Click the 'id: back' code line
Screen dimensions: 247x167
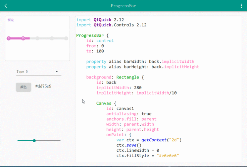pyautogui.click(x=106, y=82)
